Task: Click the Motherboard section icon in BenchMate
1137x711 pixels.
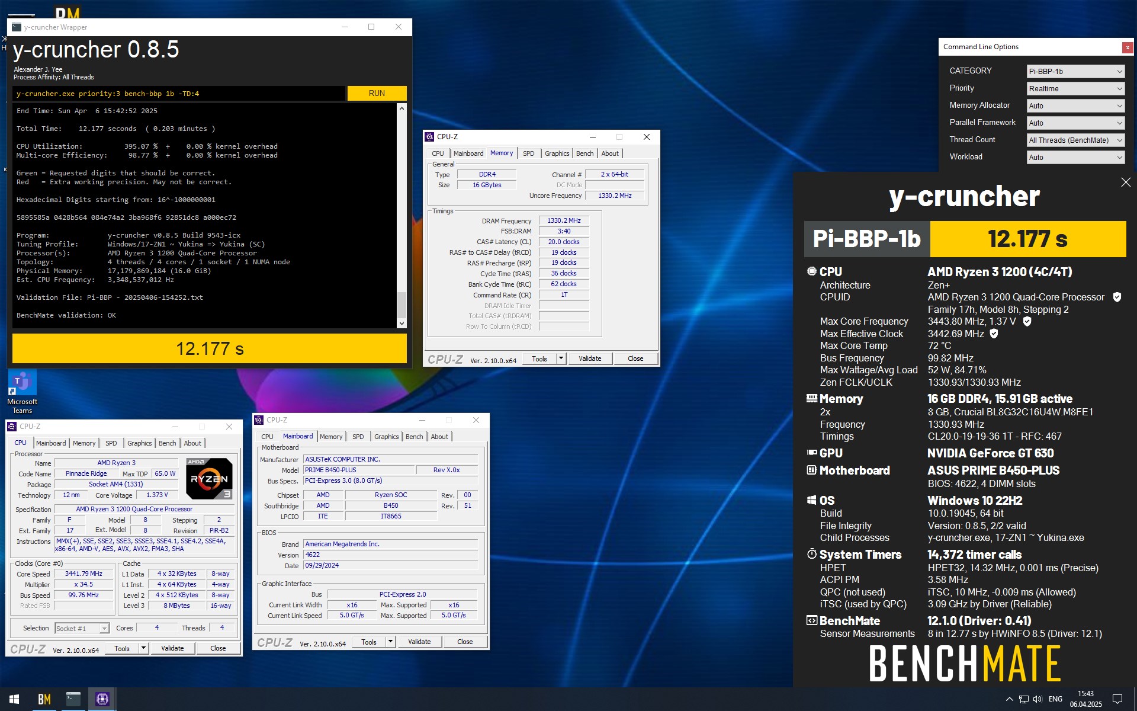Action: (812, 470)
